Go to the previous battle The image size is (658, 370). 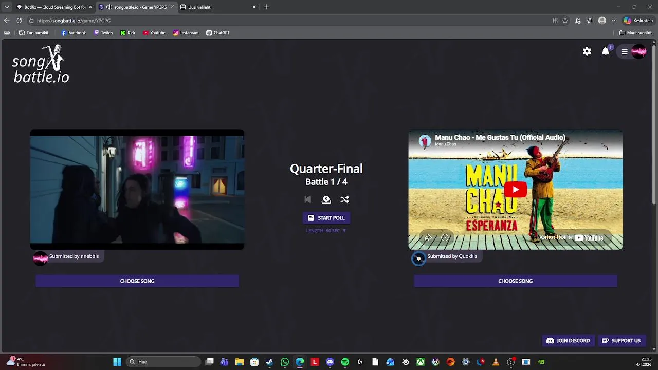pyautogui.click(x=307, y=199)
